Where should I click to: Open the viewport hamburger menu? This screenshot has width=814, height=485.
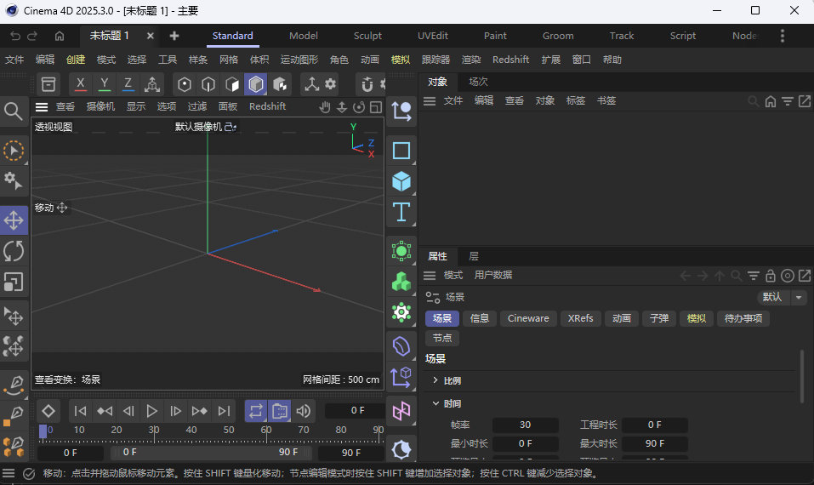[42, 107]
